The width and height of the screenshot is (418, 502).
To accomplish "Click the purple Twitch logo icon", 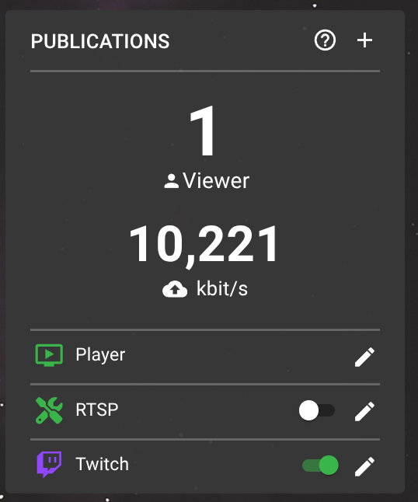I will tap(49, 465).
